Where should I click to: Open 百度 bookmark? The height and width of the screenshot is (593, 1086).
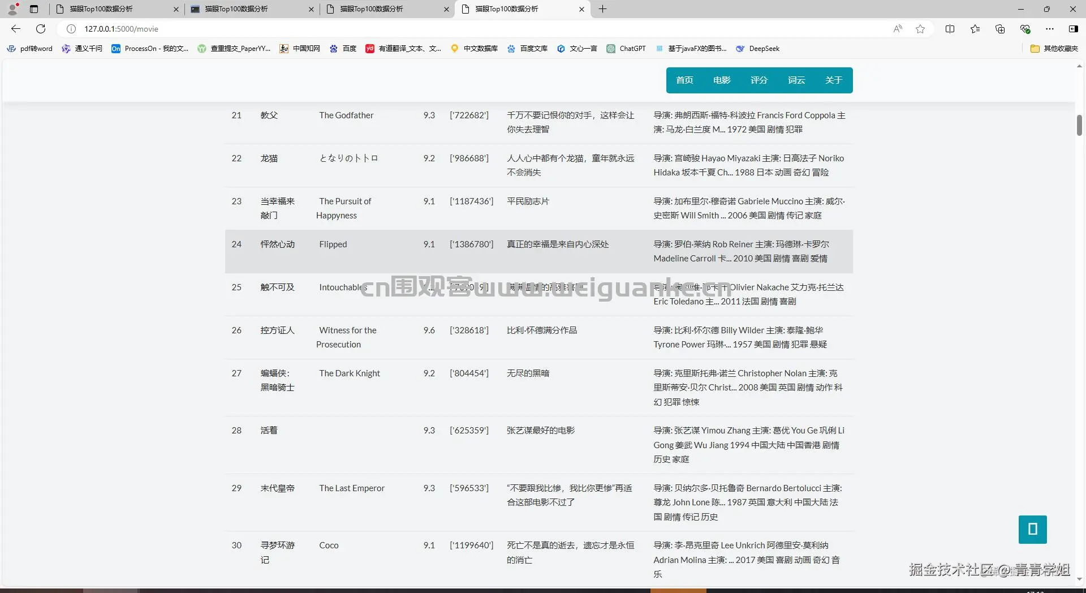click(x=343, y=49)
